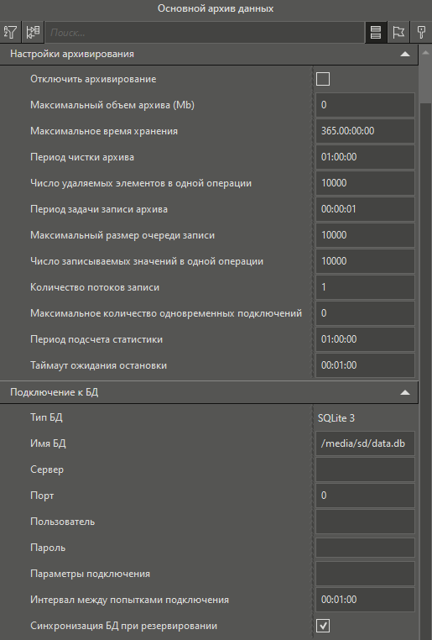Screen dimensions: 432x640
Task: Collapse the Настройки архивирования section
Action: pyautogui.click(x=404, y=54)
